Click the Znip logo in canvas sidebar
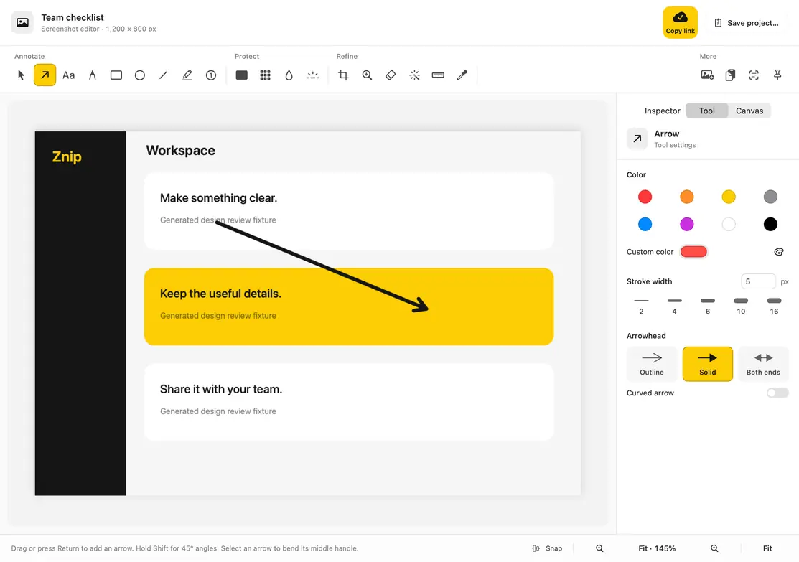799x562 pixels. (x=67, y=157)
